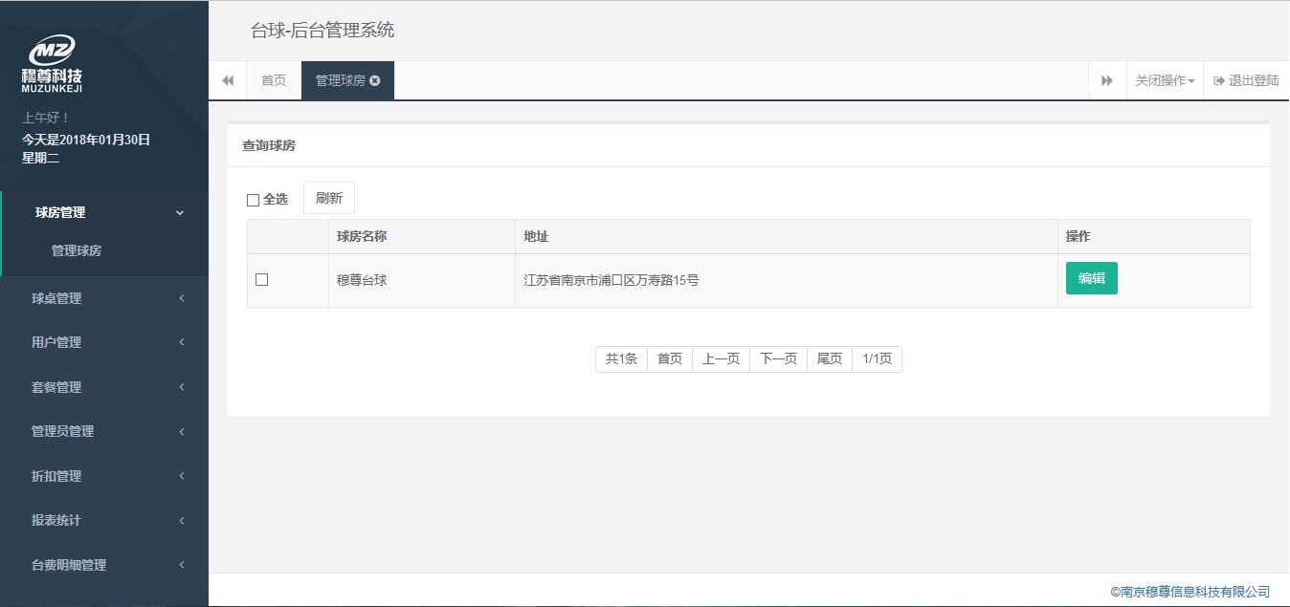Viewport: 1290px width, 607px height.
Task: Close the 管理球房 tab with x icon
Action: 375,81
